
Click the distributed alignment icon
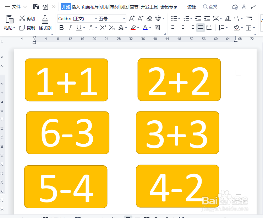209,28
